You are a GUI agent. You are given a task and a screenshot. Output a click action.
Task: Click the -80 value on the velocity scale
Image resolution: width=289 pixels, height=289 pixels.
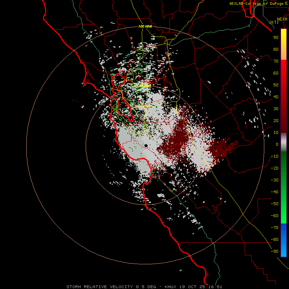click(275, 240)
